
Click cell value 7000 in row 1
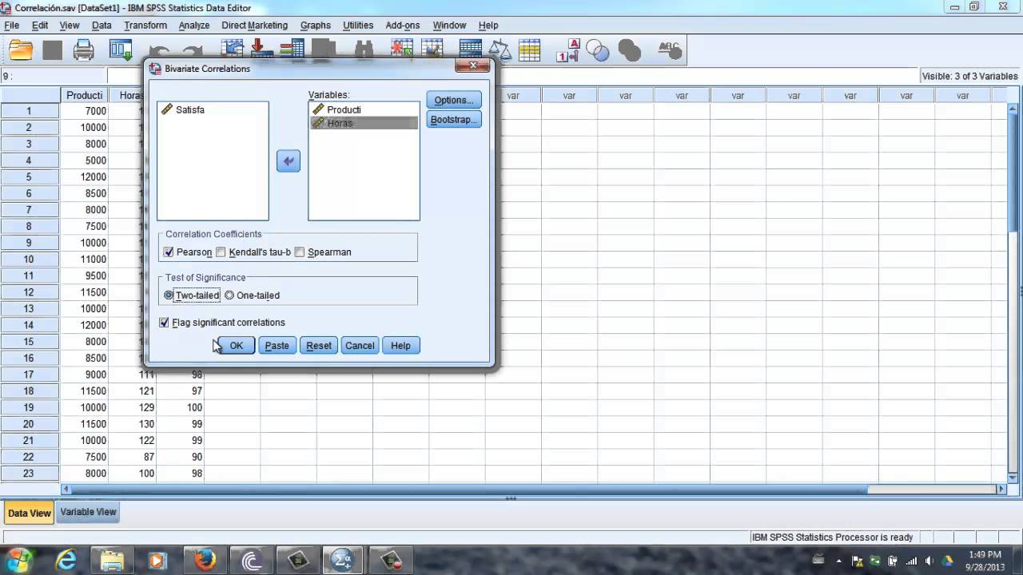(x=84, y=111)
